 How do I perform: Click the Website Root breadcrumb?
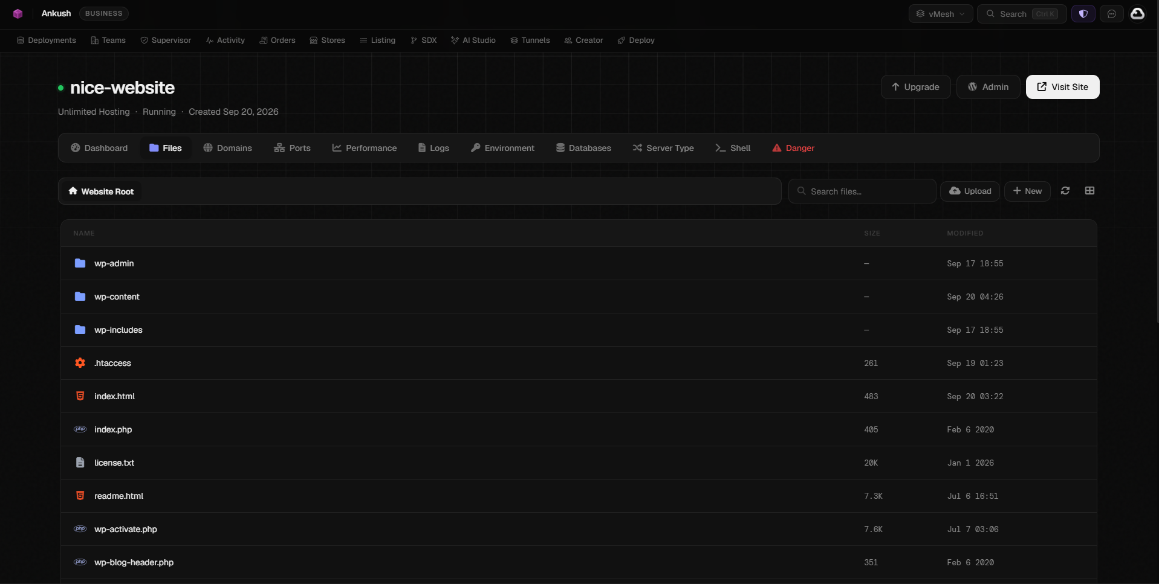[101, 191]
